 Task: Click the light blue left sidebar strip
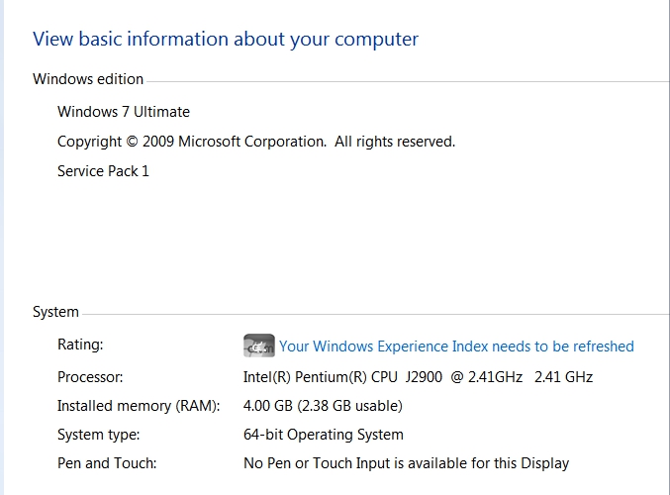pyautogui.click(x=5, y=247)
